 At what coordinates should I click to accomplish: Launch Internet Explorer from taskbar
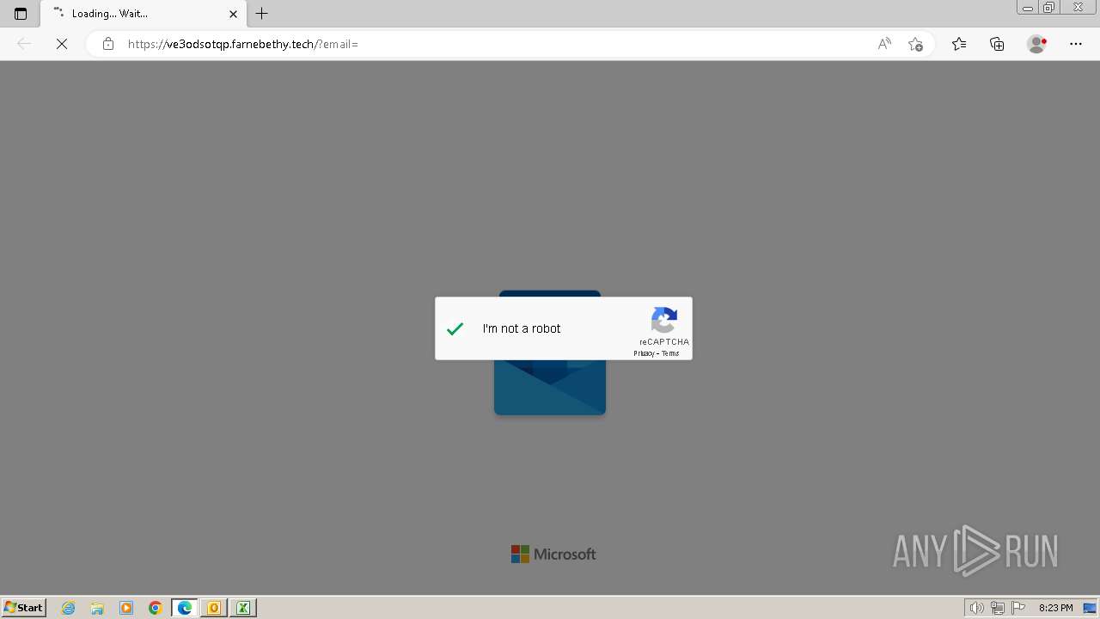(68, 608)
